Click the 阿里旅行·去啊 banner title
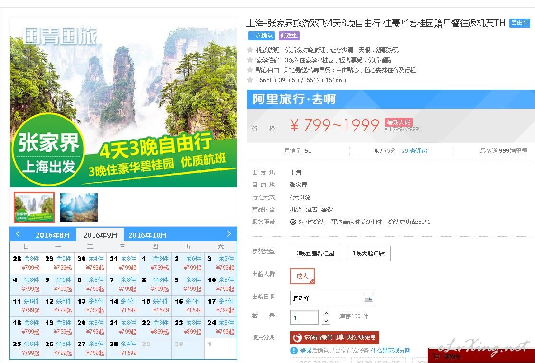The image size is (535, 363). (x=294, y=99)
